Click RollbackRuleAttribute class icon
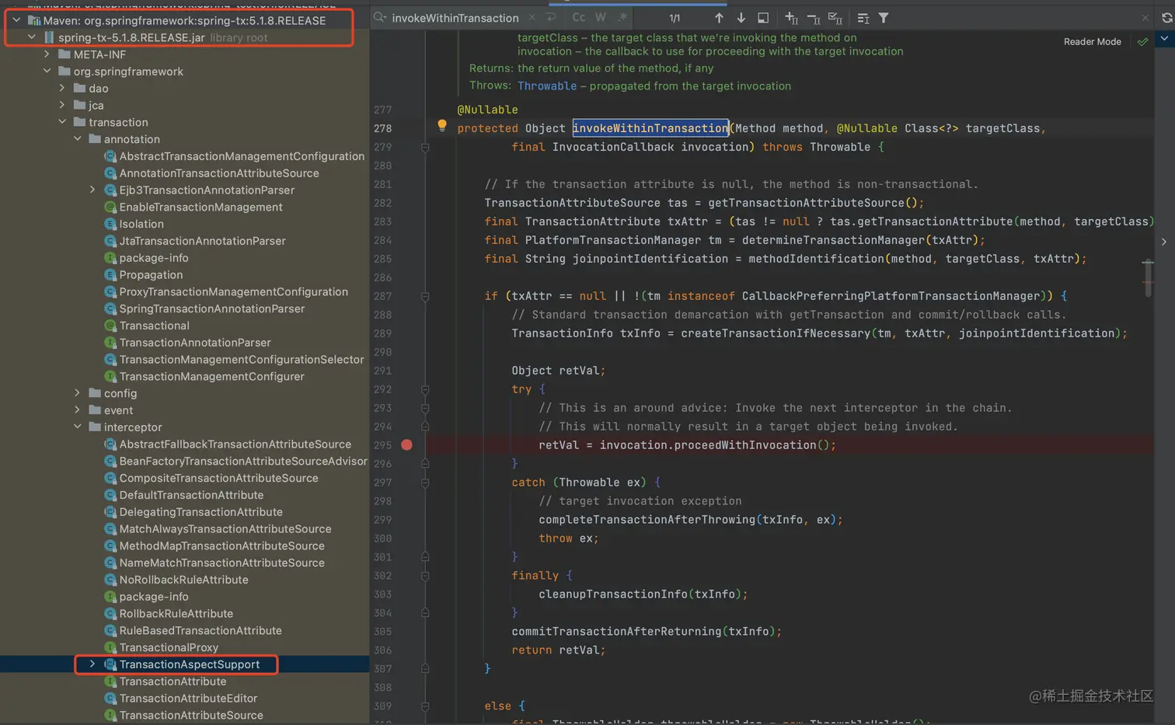 (110, 614)
